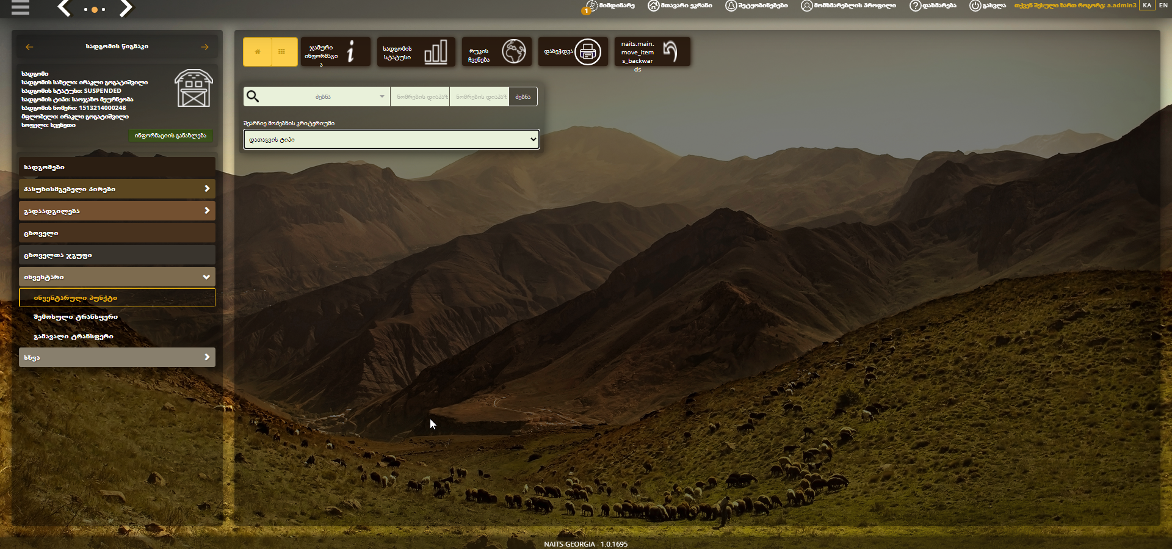The height and width of the screenshot is (549, 1172).
Task: Open the hamburger menu icon
Action: click(20, 7)
